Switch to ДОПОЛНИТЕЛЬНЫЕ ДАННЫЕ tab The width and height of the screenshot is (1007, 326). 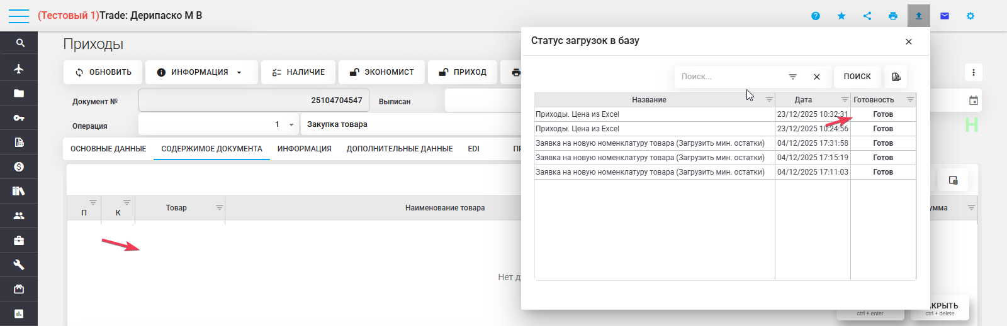pyautogui.click(x=400, y=149)
